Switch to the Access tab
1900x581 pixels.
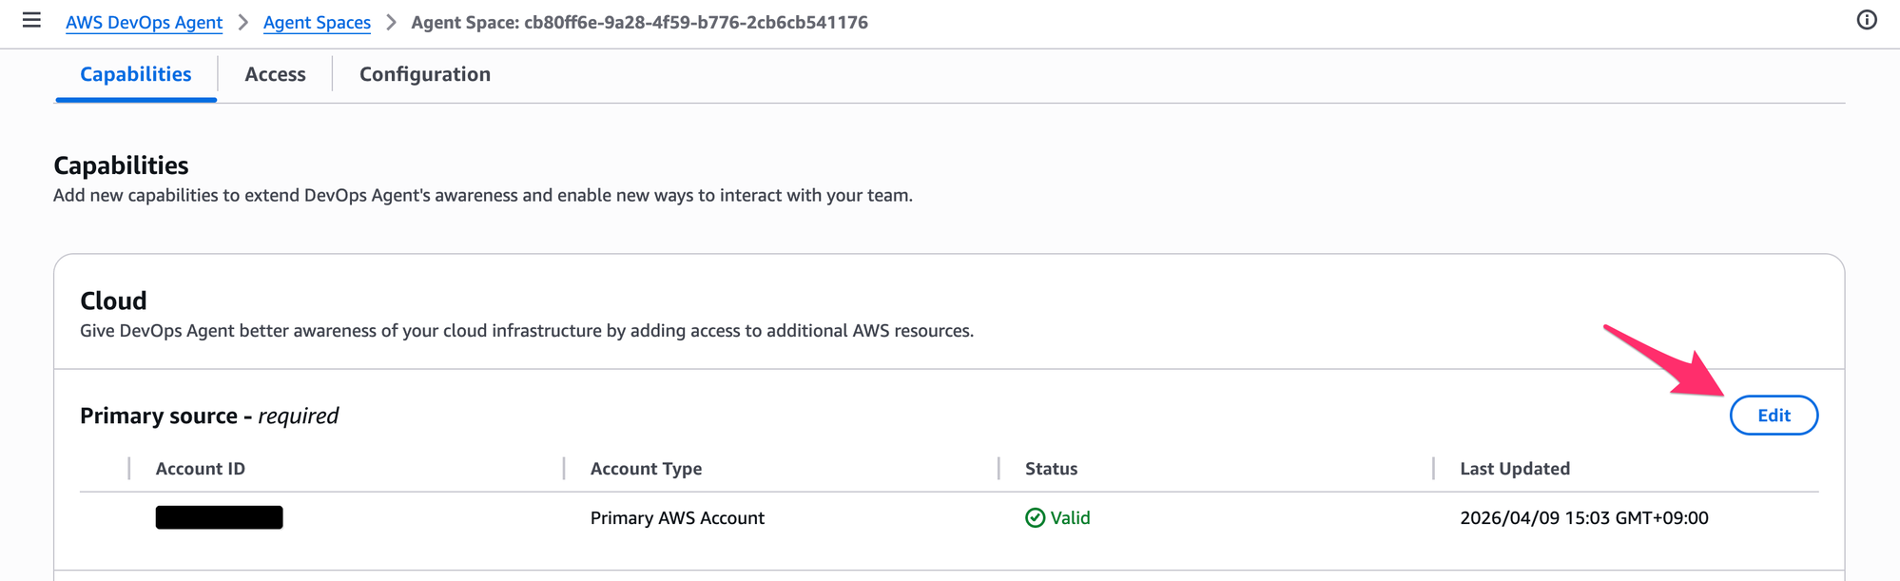coord(275,74)
